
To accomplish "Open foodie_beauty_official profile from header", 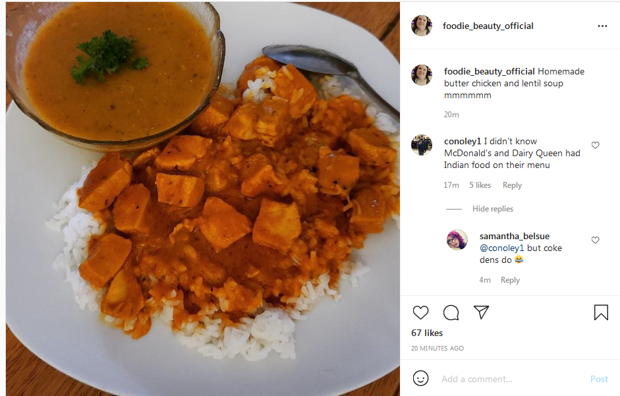I will (x=488, y=26).
